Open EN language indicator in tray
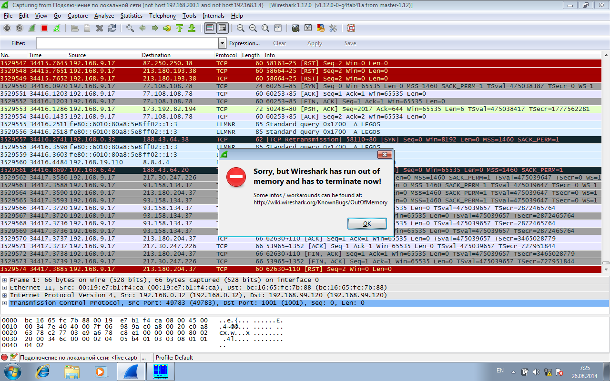610x381 pixels. 500,371
